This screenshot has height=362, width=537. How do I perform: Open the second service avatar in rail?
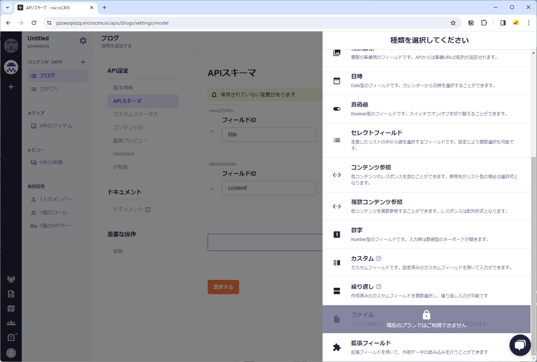click(x=11, y=67)
